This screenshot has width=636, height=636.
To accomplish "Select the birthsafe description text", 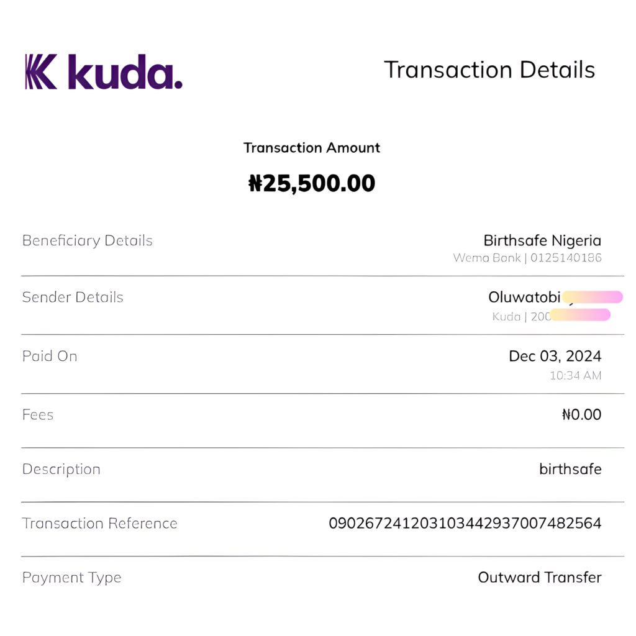I will (x=570, y=469).
